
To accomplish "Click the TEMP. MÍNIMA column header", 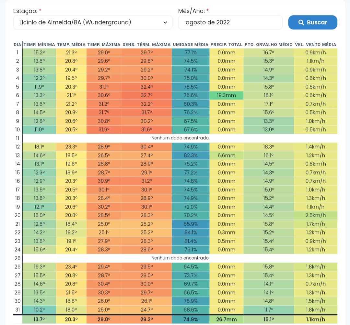I will coord(39,45).
